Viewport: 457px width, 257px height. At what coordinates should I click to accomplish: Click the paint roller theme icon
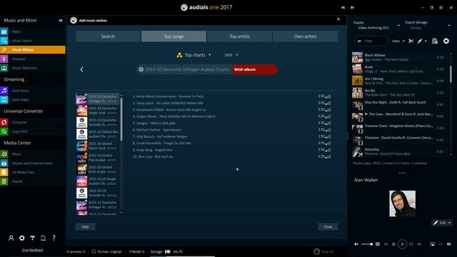click(x=32, y=238)
